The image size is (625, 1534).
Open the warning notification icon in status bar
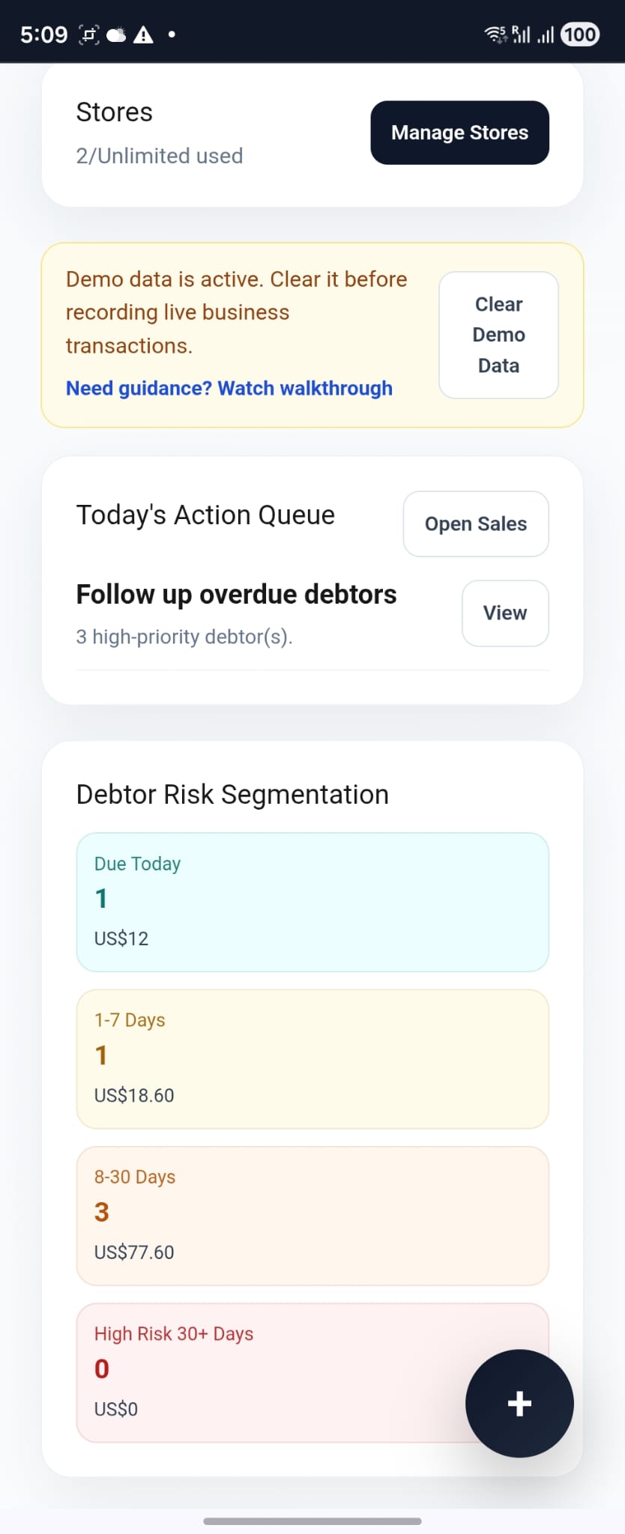[144, 34]
